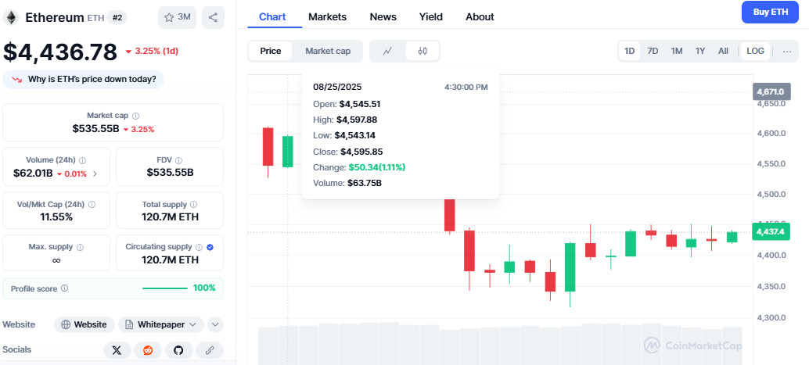Click the verified badge by Circulating supply
809x365 pixels.
(x=210, y=247)
